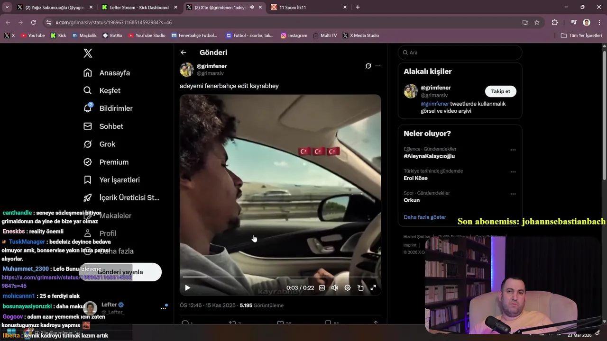Open more options for Erol Köse trend
Image resolution: width=607 pixels, height=341 pixels.
(513, 172)
